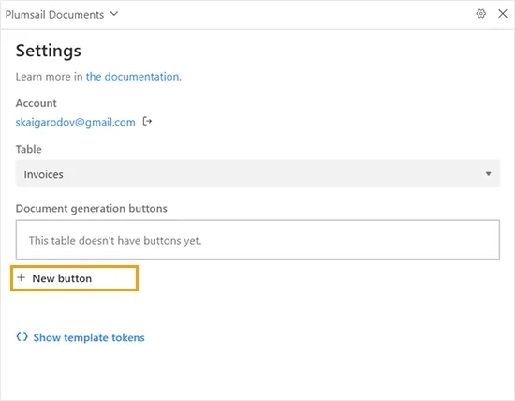The width and height of the screenshot is (515, 401).
Task: Click the plus icon on New button
Action: pyautogui.click(x=21, y=277)
